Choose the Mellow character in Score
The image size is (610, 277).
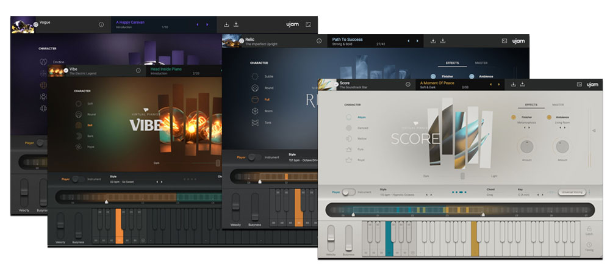(x=356, y=139)
